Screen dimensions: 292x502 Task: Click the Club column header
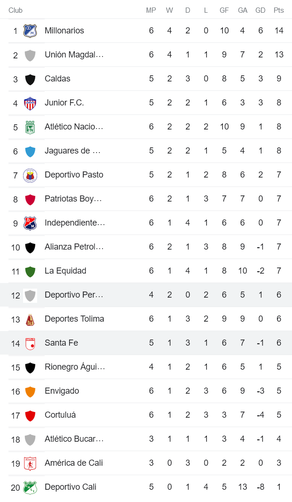coord(16,10)
